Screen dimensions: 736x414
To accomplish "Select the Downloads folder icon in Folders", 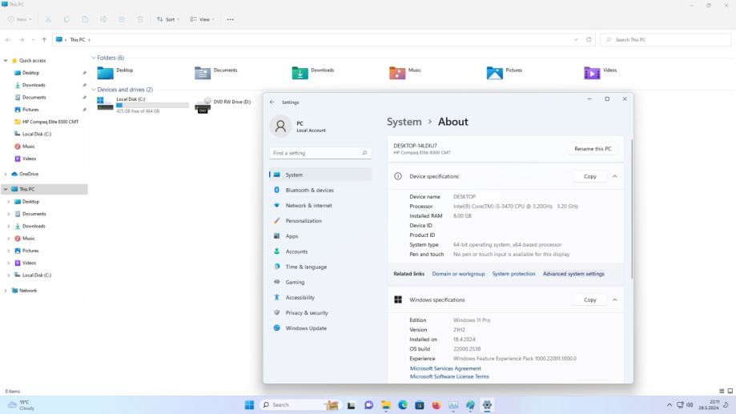I will coord(300,73).
